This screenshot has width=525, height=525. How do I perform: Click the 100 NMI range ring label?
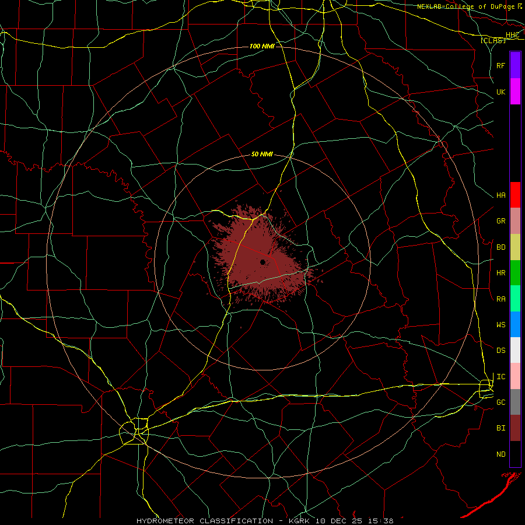click(x=262, y=46)
